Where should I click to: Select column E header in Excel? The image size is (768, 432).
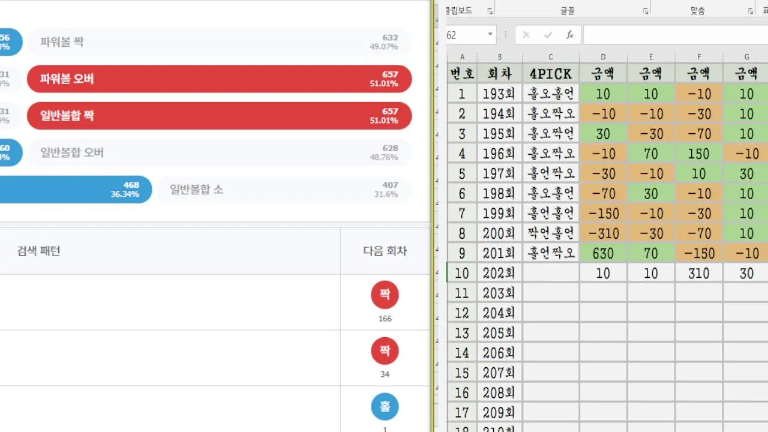[x=651, y=57]
